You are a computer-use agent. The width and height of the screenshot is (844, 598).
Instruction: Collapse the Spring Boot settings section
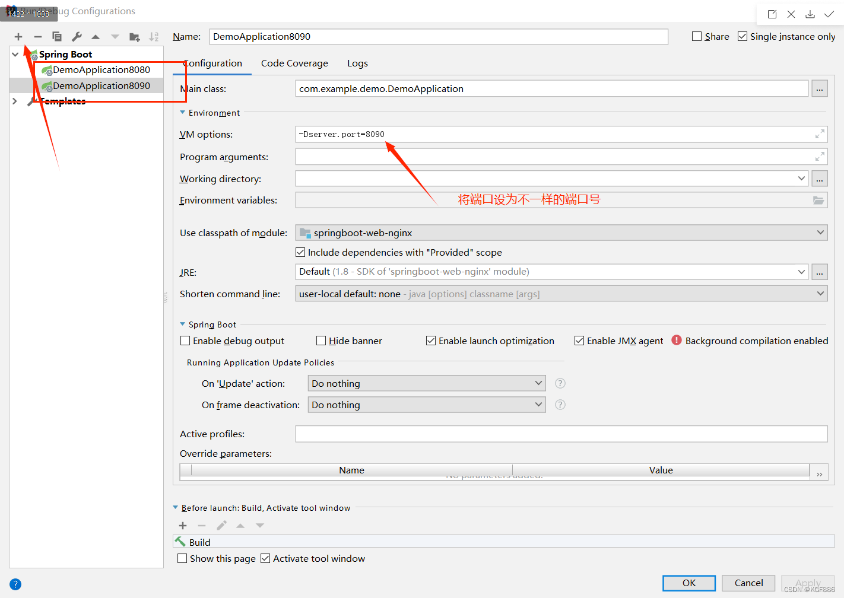click(183, 324)
